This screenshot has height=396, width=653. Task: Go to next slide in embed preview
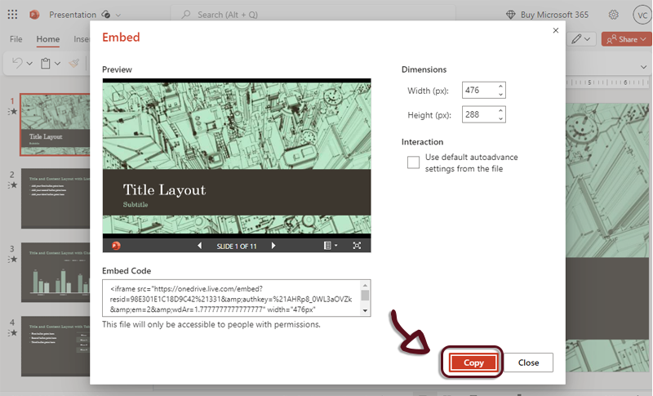pos(273,246)
